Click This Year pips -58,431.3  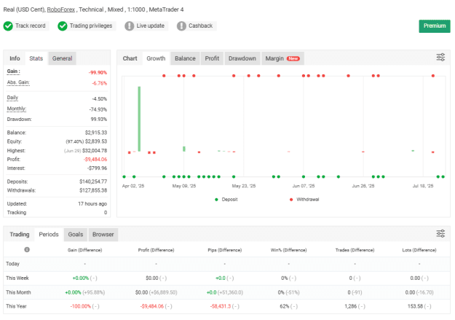pyautogui.click(x=221, y=306)
